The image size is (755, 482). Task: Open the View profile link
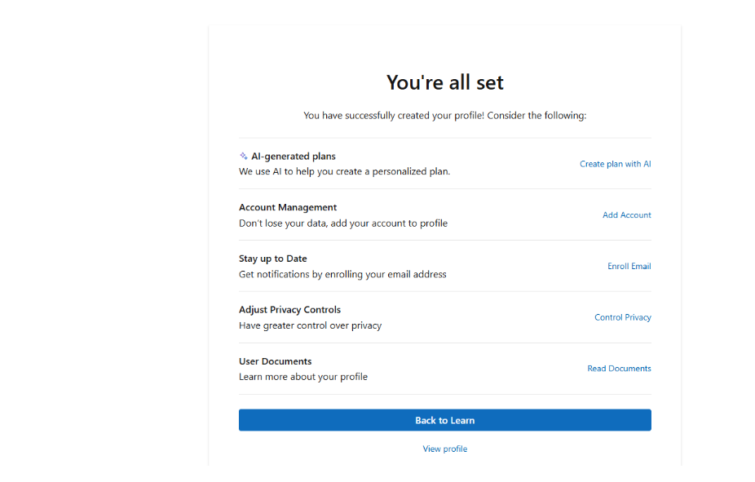[445, 449]
